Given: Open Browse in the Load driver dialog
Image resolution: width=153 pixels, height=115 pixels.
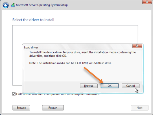Looking at the screenshot, I should 89,86.
